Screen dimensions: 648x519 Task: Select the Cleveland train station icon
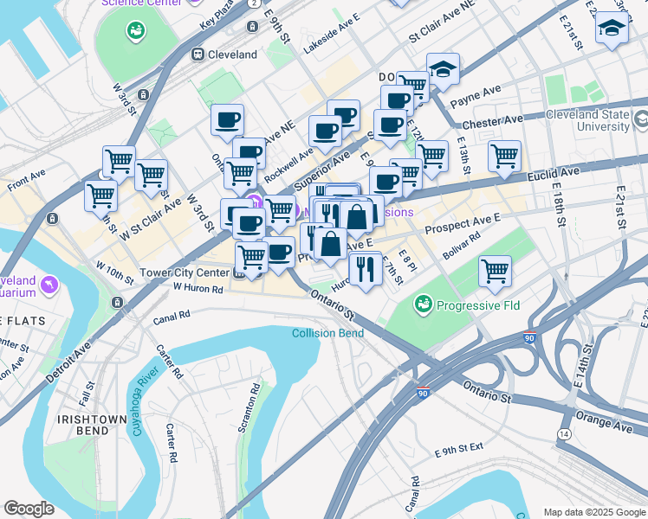coord(198,54)
